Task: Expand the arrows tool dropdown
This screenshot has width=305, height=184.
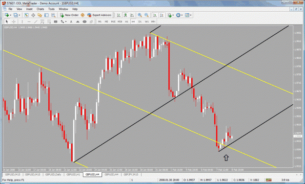Action: pos(66,22)
